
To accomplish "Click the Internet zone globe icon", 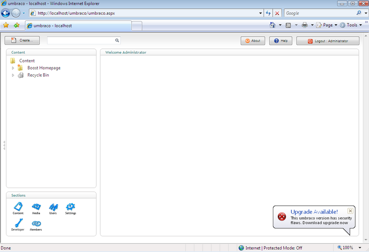I will click(x=241, y=248).
